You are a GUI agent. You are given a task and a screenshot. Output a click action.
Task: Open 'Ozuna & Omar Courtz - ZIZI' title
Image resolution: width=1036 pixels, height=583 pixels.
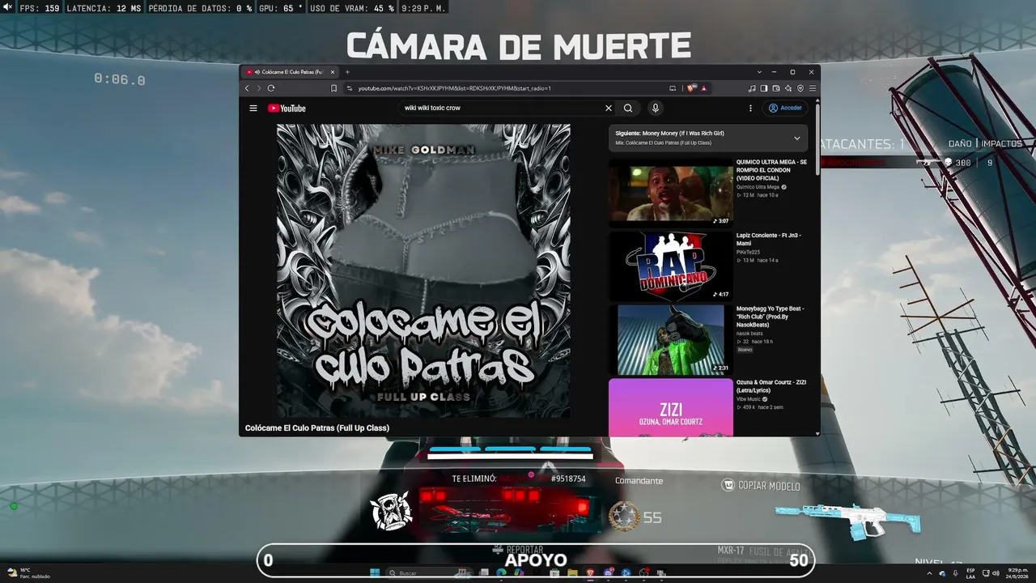770,385
